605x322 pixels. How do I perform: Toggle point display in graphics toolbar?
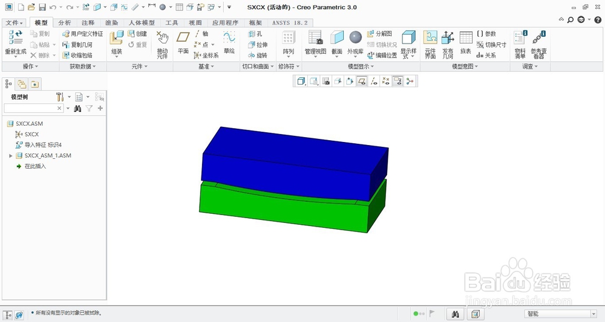click(385, 81)
